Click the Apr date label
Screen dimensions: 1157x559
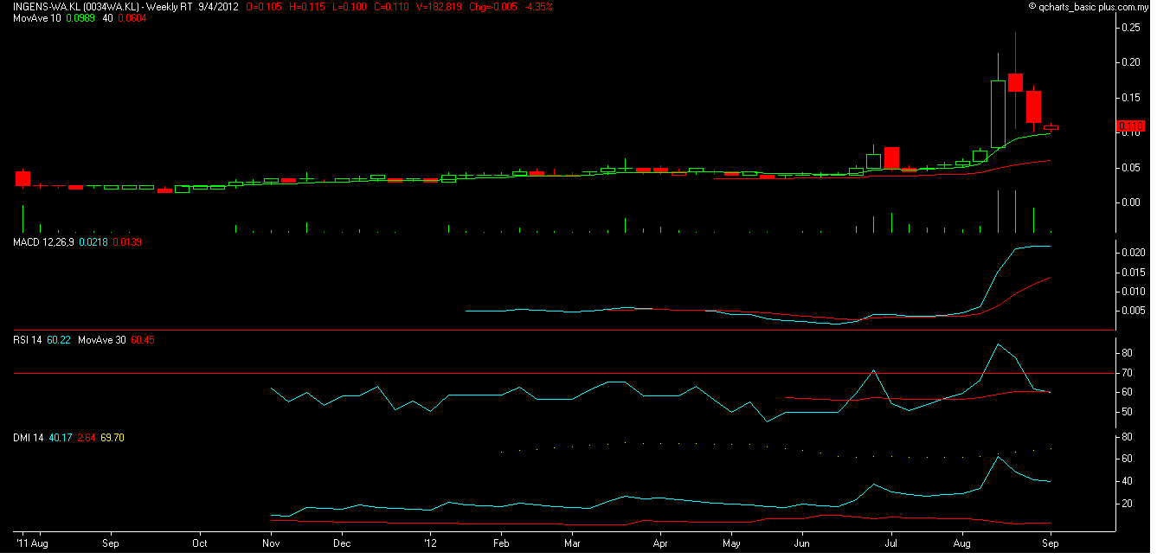point(660,544)
